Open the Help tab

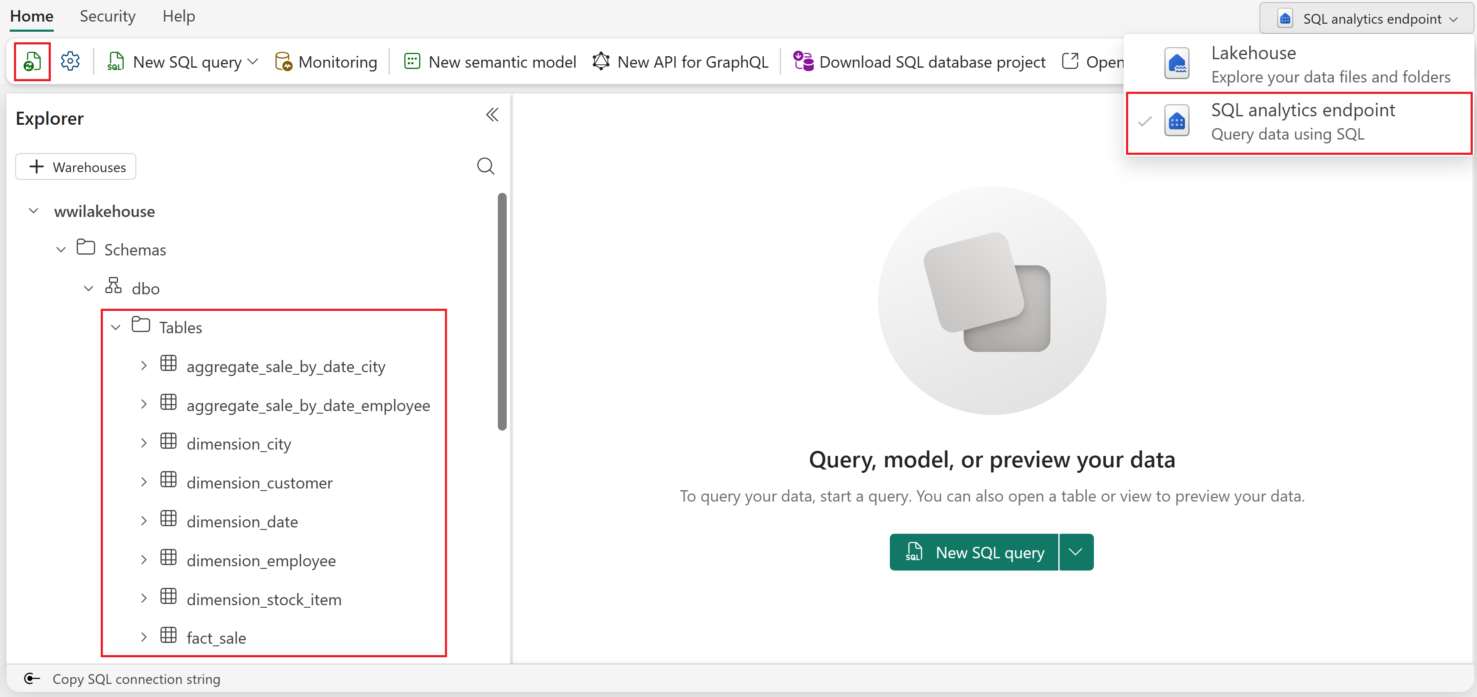[x=178, y=16]
